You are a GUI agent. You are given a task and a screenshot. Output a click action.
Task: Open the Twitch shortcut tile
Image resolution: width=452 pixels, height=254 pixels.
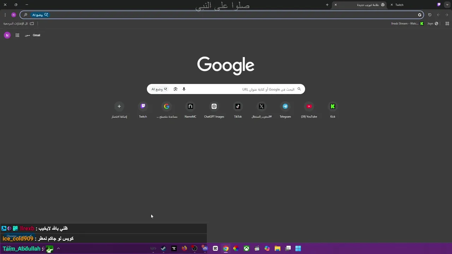[x=143, y=110]
